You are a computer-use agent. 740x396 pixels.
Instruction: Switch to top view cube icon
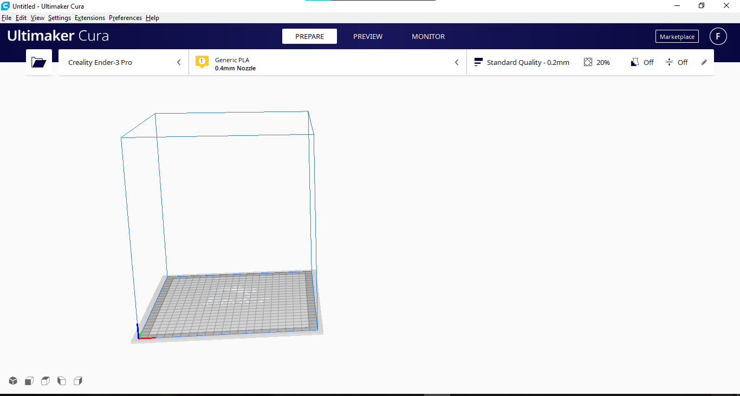pyautogui.click(x=46, y=381)
